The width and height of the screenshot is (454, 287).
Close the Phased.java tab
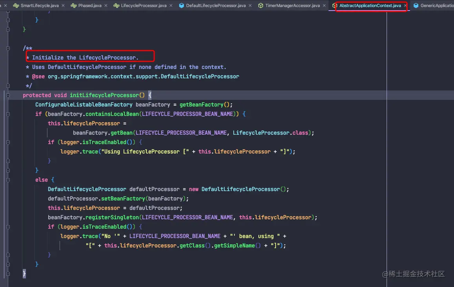coord(106,5)
